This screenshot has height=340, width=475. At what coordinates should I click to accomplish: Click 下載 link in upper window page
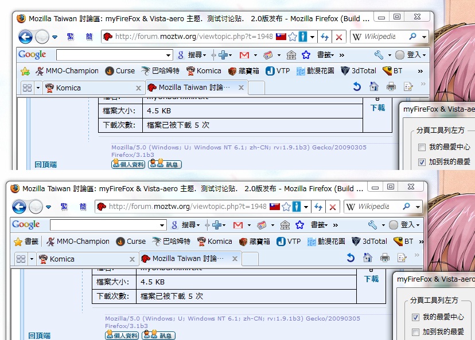[x=377, y=108]
